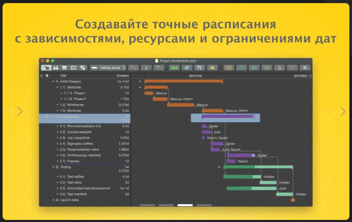This screenshot has height=222, width=352.
Task: Select the 1.2) Wireframes task row
Action: pyautogui.click(x=85, y=105)
